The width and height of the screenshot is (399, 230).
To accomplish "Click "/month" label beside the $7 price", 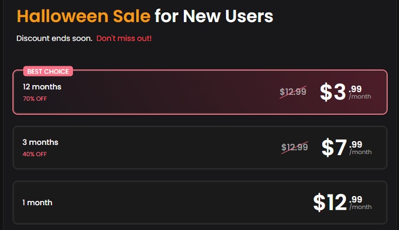I will [x=361, y=152].
